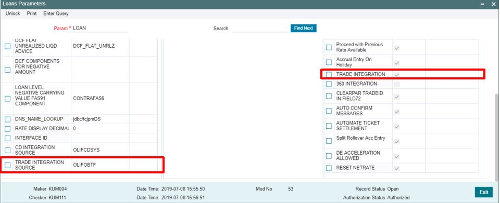This screenshot has height=203, width=500.
Task: Click Print in the toolbar
Action: pyautogui.click(x=32, y=13)
